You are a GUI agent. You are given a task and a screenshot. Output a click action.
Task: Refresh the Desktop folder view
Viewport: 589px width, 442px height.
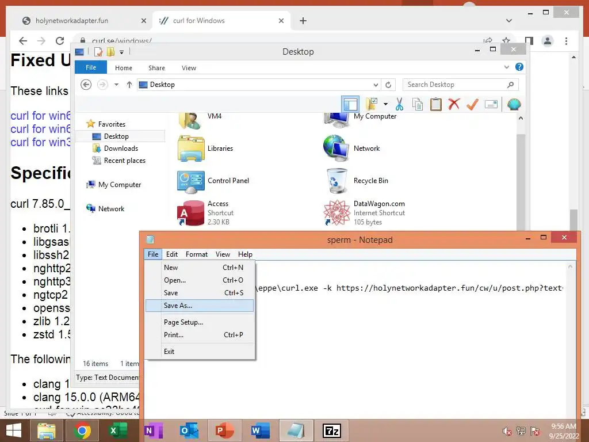388,85
